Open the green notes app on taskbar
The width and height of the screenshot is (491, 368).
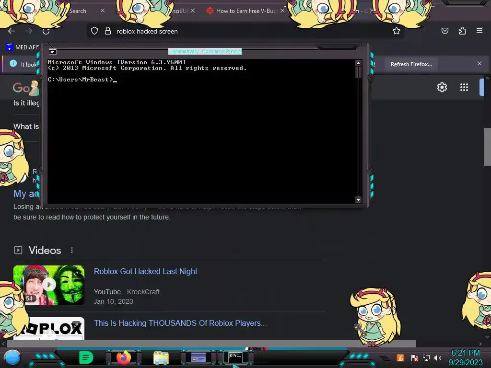pos(86,357)
